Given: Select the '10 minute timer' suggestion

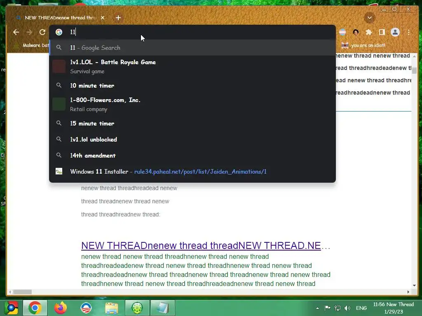Looking at the screenshot, I should click(x=192, y=86).
